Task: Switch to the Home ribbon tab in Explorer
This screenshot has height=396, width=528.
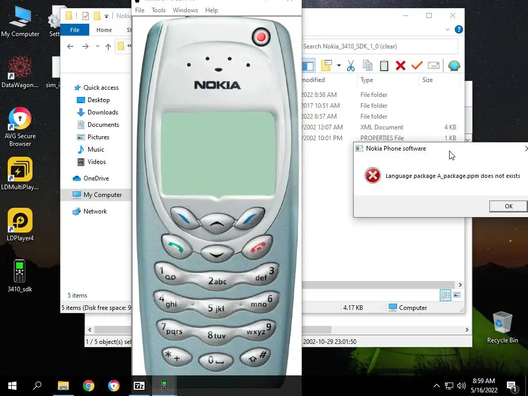Action: coord(104,29)
